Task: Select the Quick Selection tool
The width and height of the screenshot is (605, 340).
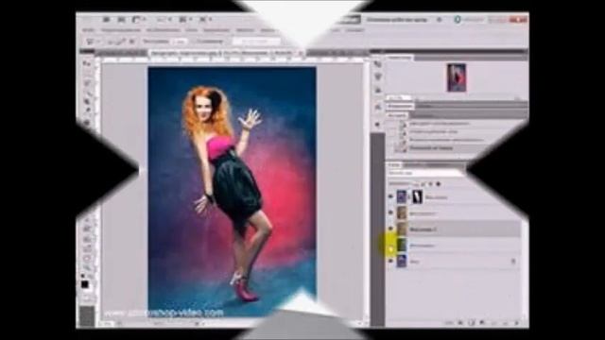Action: click(x=88, y=93)
